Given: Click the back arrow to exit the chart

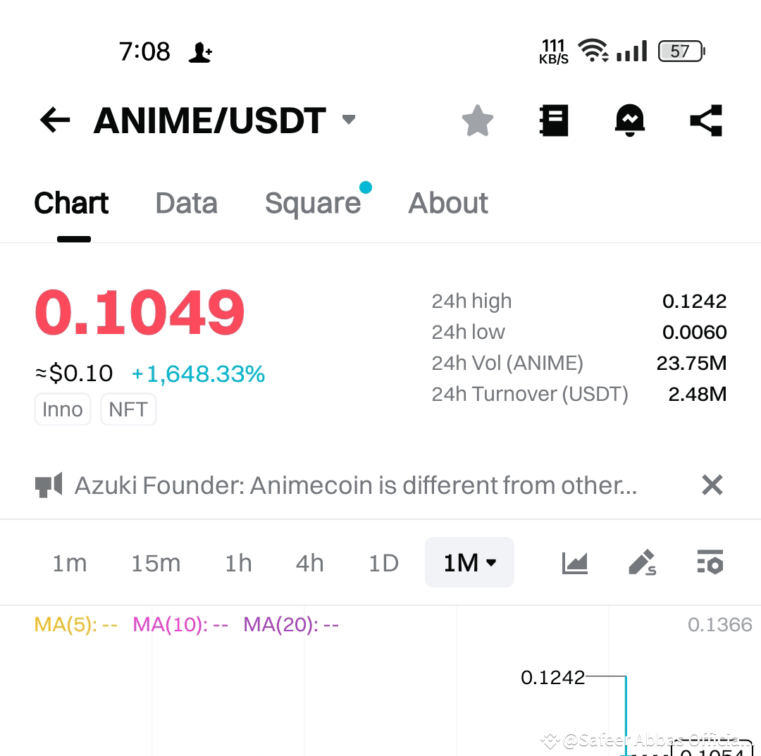Looking at the screenshot, I should [54, 120].
